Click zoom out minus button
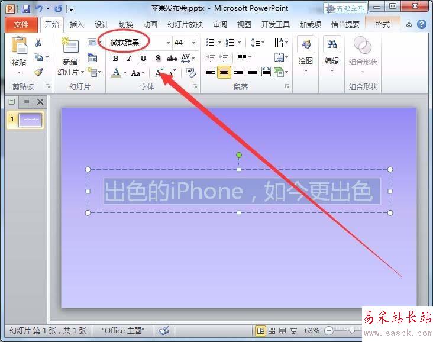The width and height of the screenshot is (433, 342). click(329, 331)
